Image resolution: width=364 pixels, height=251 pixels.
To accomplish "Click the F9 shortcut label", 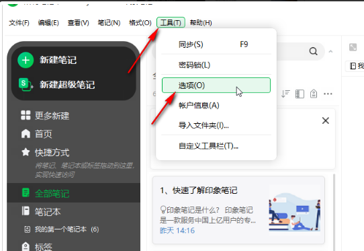I will click(244, 44).
